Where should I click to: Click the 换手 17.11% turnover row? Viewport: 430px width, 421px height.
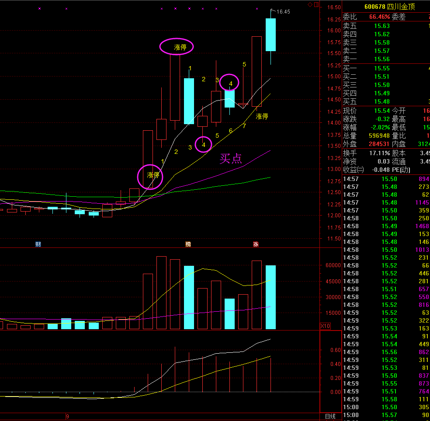click(x=379, y=153)
